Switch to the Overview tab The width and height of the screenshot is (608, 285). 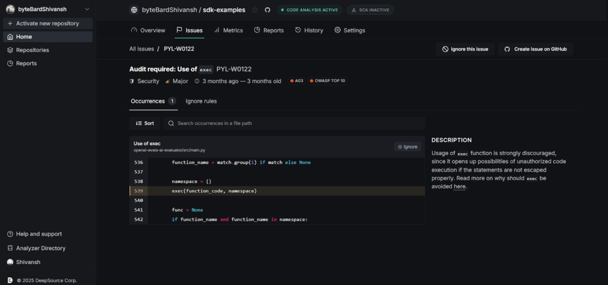point(148,30)
